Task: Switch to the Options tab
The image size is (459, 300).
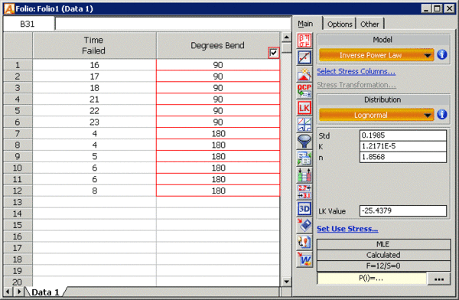Action: [x=340, y=24]
